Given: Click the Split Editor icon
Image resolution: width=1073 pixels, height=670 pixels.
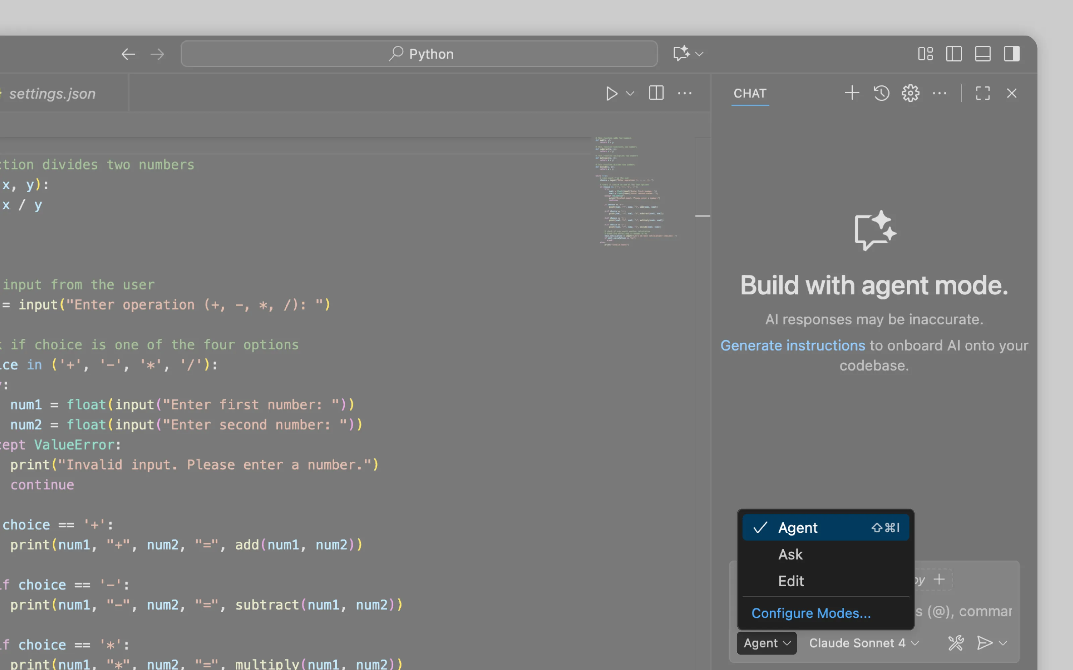Looking at the screenshot, I should click(x=656, y=93).
